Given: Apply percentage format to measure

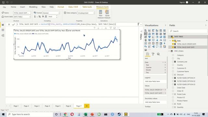Looking at the screenshot, I should pos(40,17).
